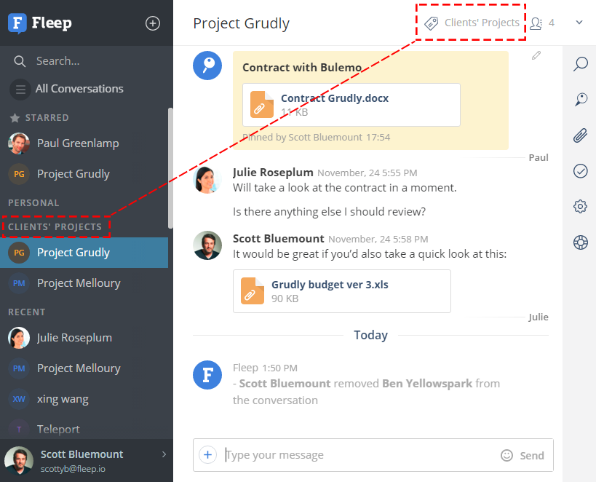Screen dimensions: 596x482
Task: Click the Fleep system message avatar
Action: click(207, 375)
